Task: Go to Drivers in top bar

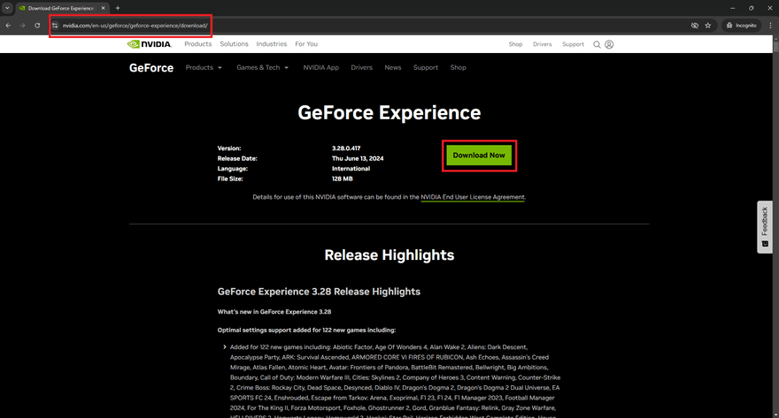Action: [543, 44]
